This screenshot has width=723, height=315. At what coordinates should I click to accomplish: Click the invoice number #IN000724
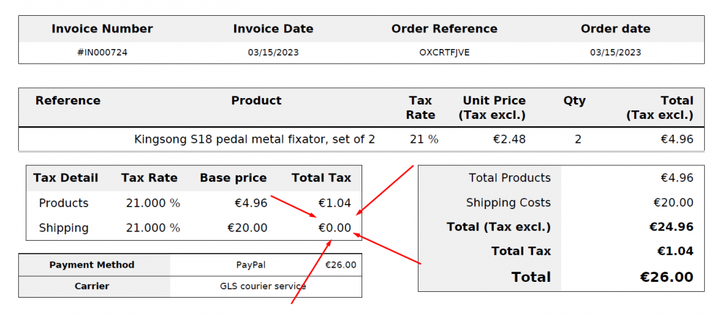click(102, 53)
